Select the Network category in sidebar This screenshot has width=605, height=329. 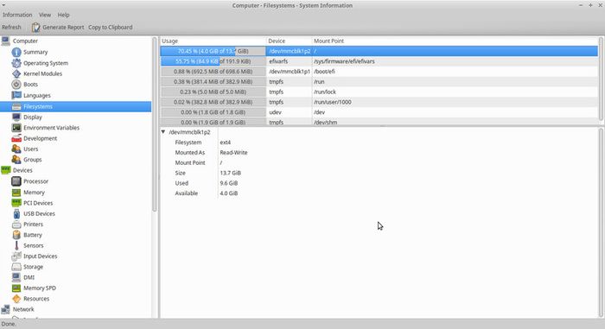click(23, 309)
